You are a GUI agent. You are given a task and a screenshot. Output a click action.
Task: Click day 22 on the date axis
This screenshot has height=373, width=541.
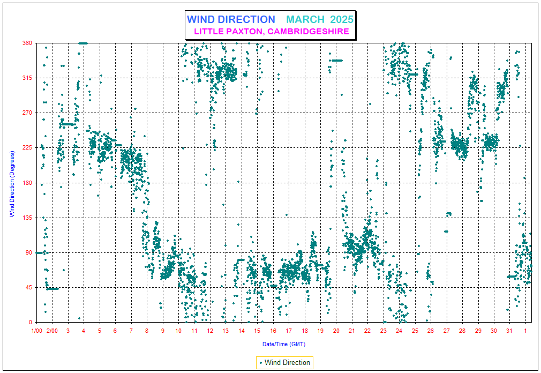(x=368, y=331)
